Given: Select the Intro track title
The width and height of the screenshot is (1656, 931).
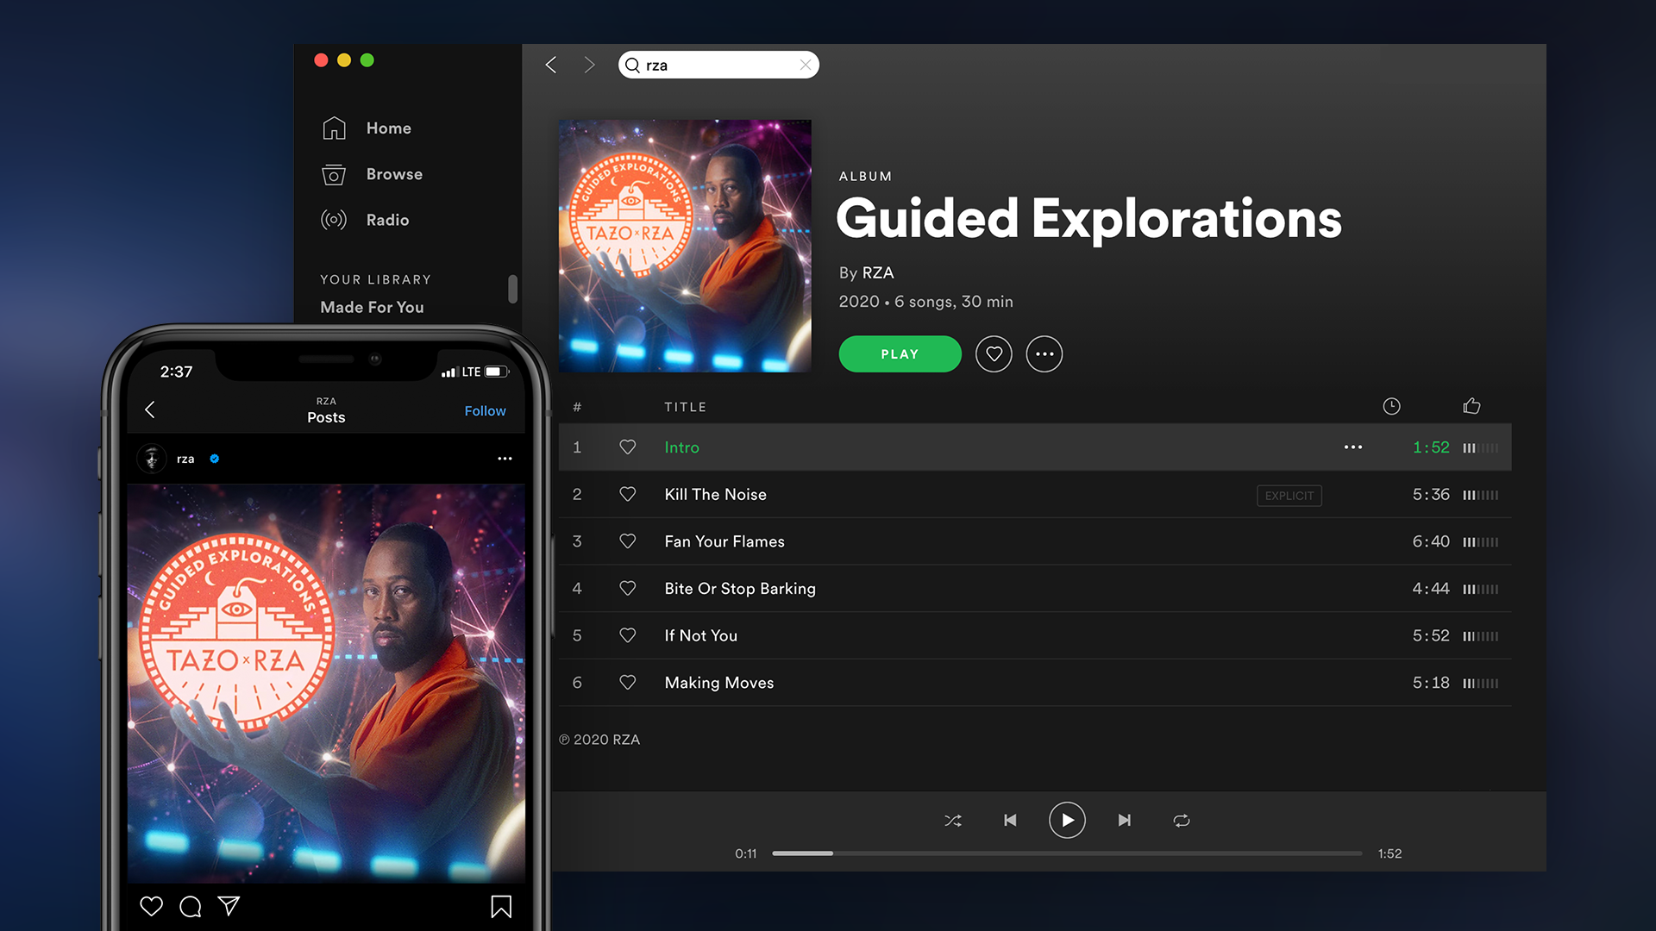Looking at the screenshot, I should [681, 447].
